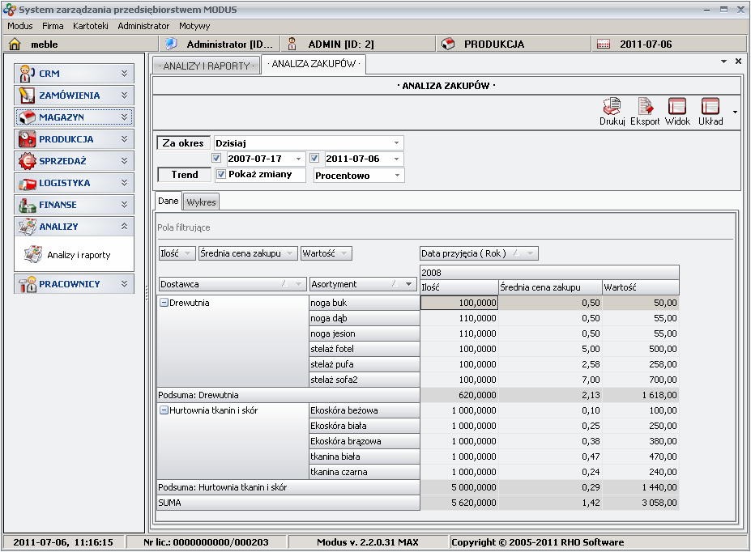Image resolution: width=751 pixels, height=552 pixels.
Task: Open the Procentowo trend dropdown
Action: coord(396,176)
